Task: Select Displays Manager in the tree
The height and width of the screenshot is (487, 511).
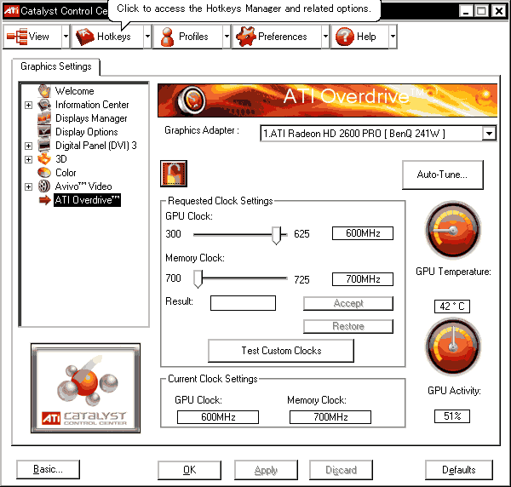Action: coord(91,118)
